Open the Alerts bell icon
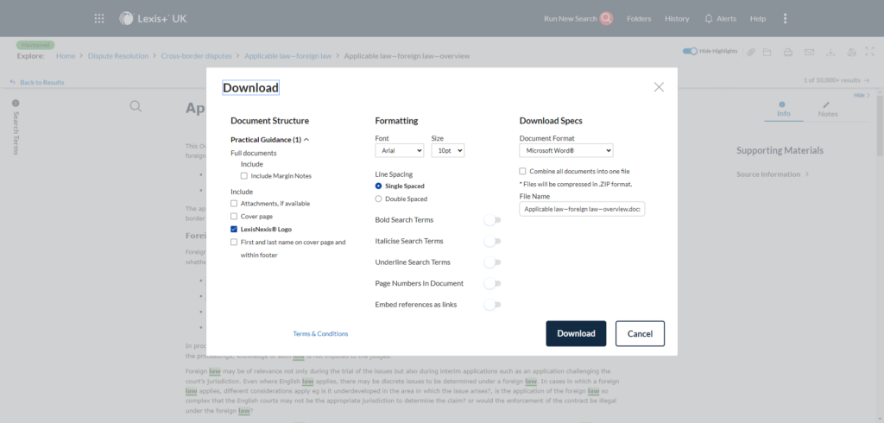This screenshot has width=884, height=423. coord(709,18)
